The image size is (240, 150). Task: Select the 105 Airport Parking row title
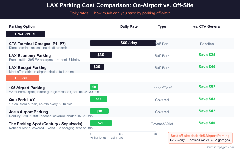(x=27, y=88)
